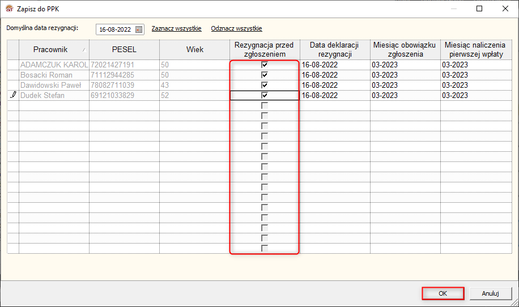Confirm with the OK button

[443, 293]
